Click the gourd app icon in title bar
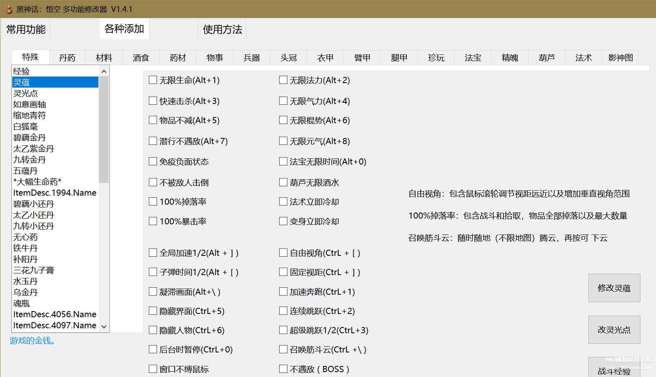Image resolution: width=656 pixels, height=377 pixels. tap(9, 9)
